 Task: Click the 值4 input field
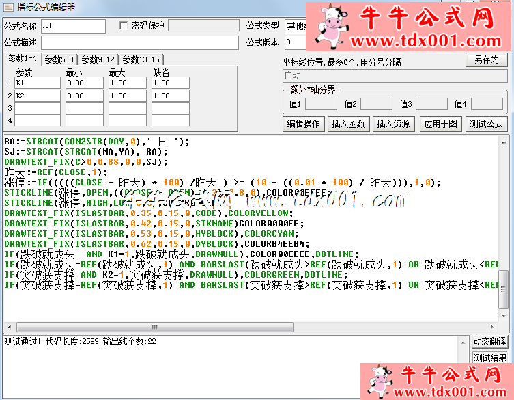[x=487, y=104]
